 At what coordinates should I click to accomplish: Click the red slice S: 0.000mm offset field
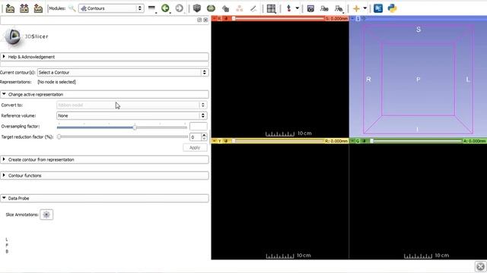336,18
